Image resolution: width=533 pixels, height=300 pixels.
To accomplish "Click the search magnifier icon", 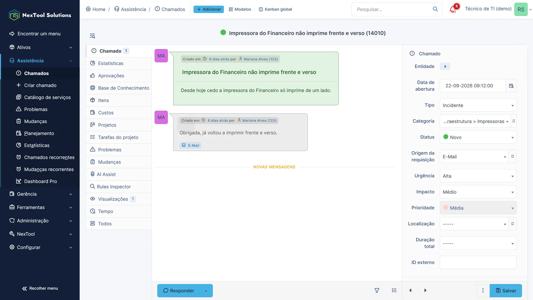I will coord(435,9).
